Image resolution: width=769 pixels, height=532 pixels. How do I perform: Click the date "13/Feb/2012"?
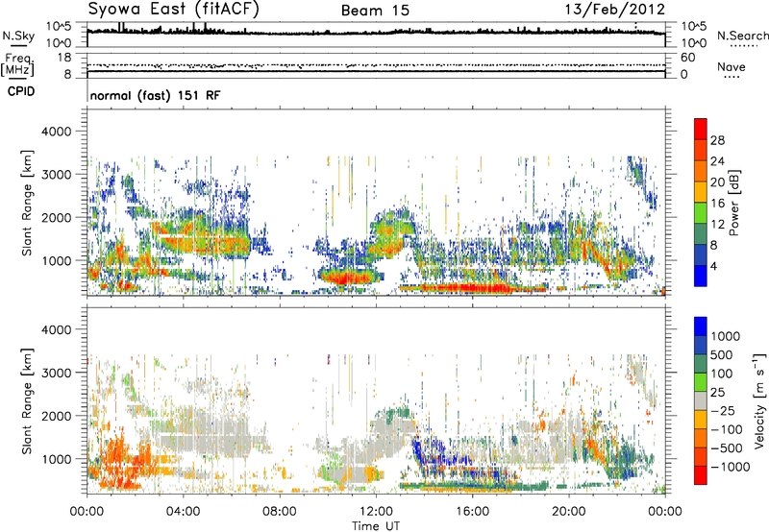click(615, 9)
